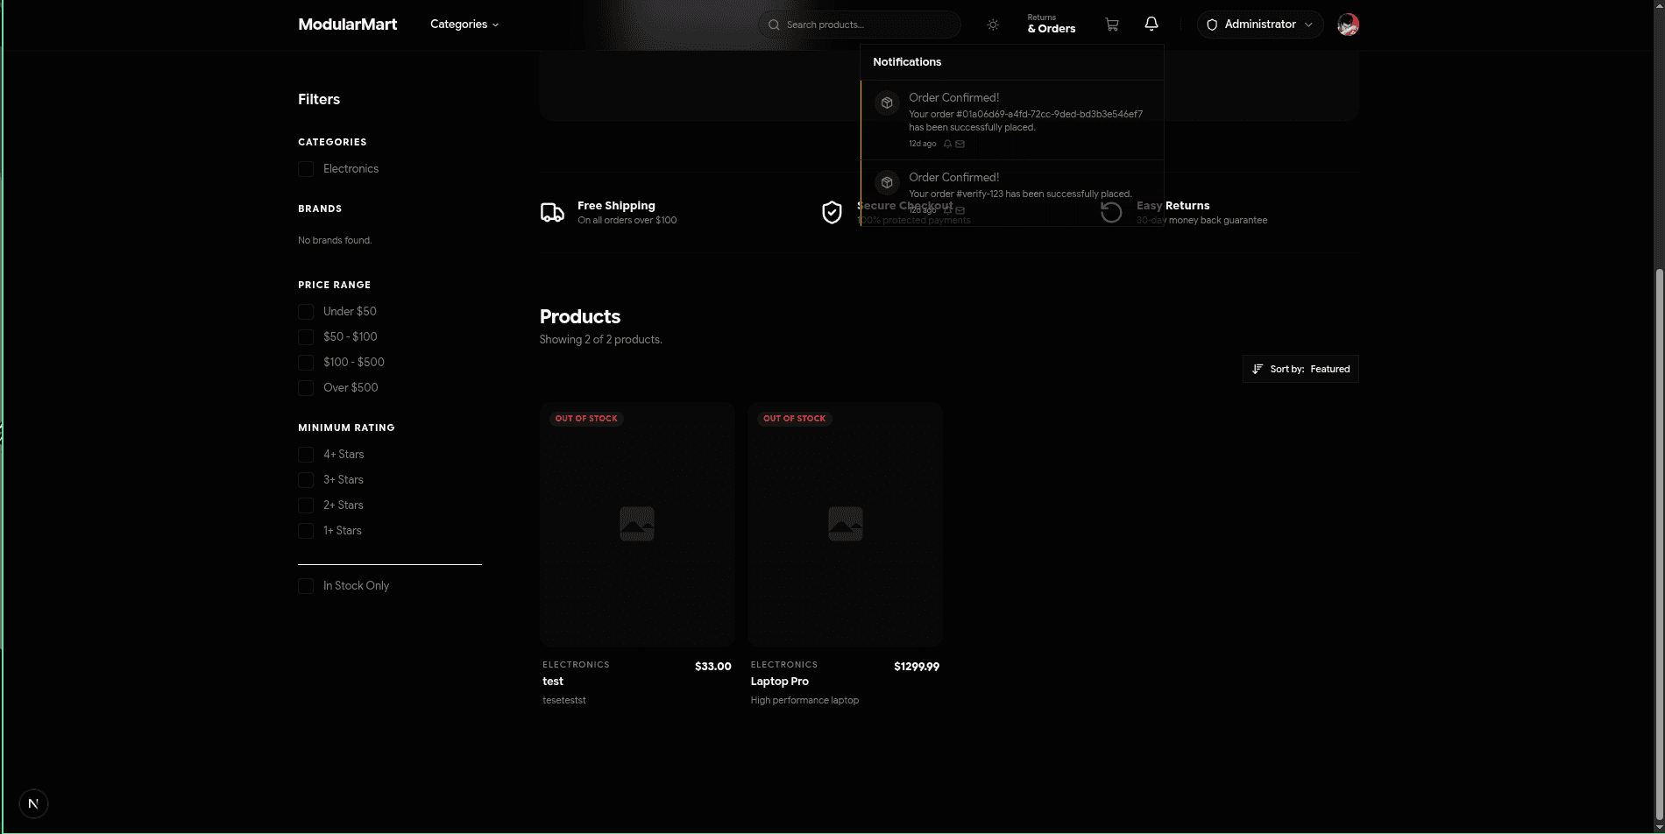Check the Over $500 price filter
The image size is (1665, 834).
[x=306, y=388]
